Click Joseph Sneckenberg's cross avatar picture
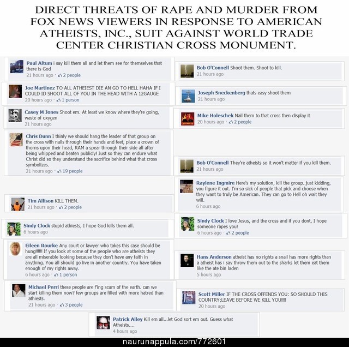The width and height of the screenshot is (349, 347). [x=188, y=96]
